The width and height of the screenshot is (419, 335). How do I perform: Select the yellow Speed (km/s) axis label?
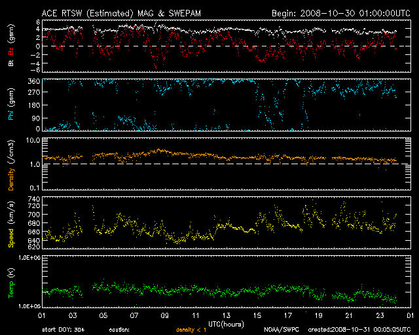(10, 221)
